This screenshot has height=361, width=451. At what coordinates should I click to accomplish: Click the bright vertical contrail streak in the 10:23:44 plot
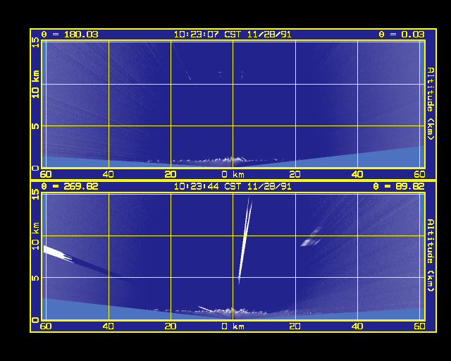[x=245, y=240]
